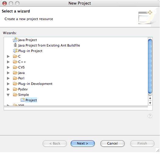
Task: Open the help question mark icon
Action: pyautogui.click(x=150, y=116)
